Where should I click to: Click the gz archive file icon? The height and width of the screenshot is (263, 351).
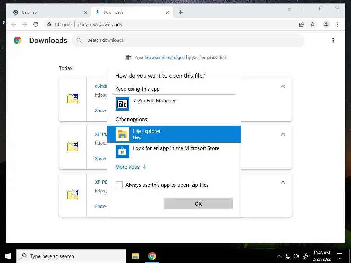click(x=73, y=195)
